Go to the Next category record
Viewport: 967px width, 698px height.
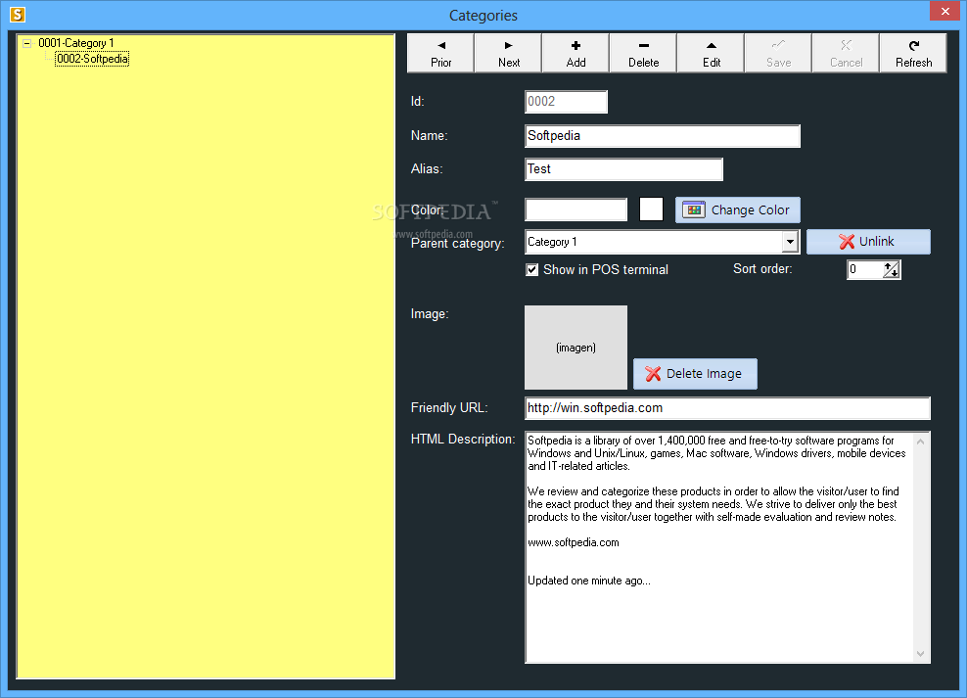(508, 54)
